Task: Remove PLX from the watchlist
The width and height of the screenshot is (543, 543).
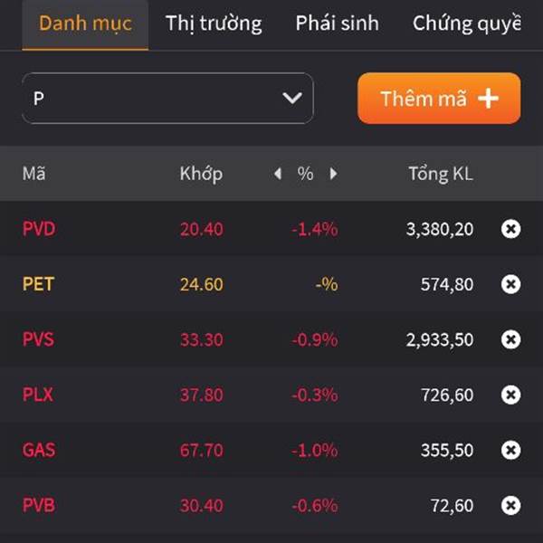Action: click(x=510, y=395)
